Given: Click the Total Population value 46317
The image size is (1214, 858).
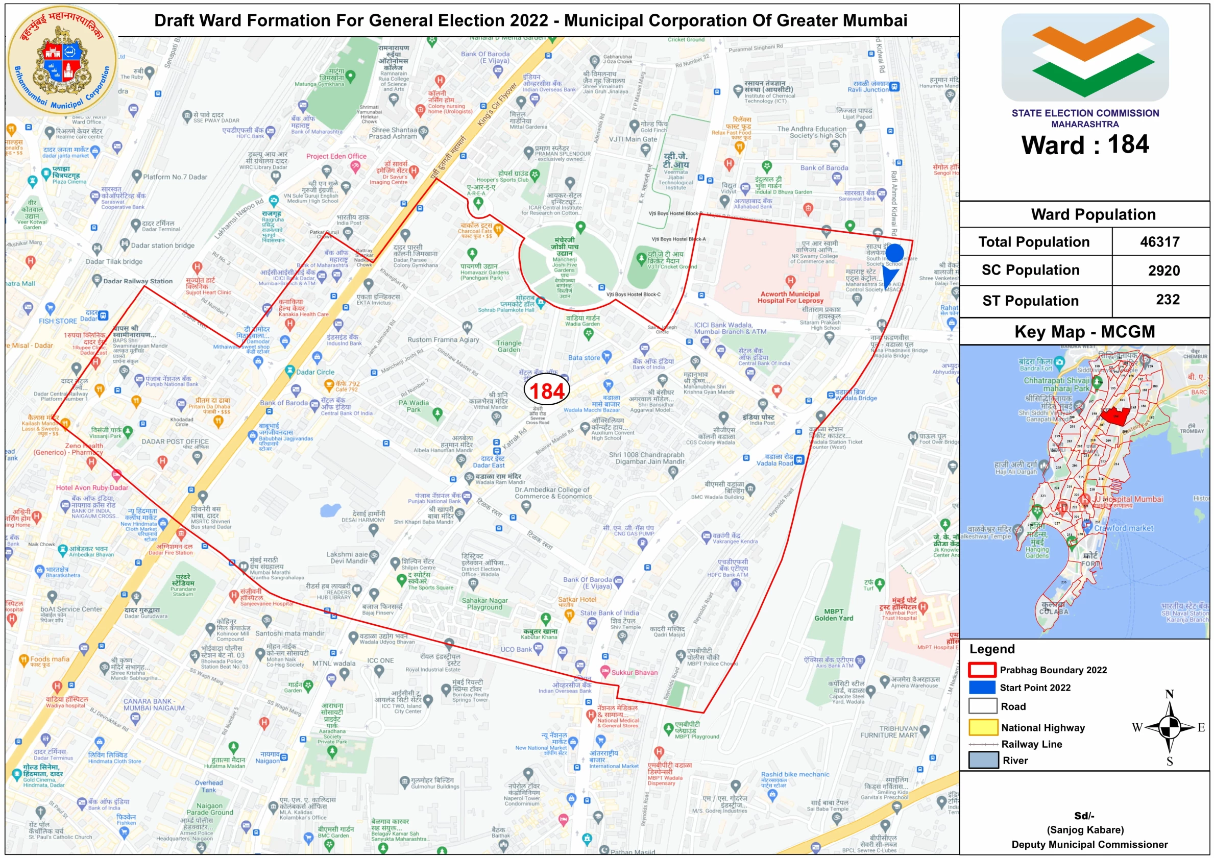Looking at the screenshot, I should point(1159,241).
